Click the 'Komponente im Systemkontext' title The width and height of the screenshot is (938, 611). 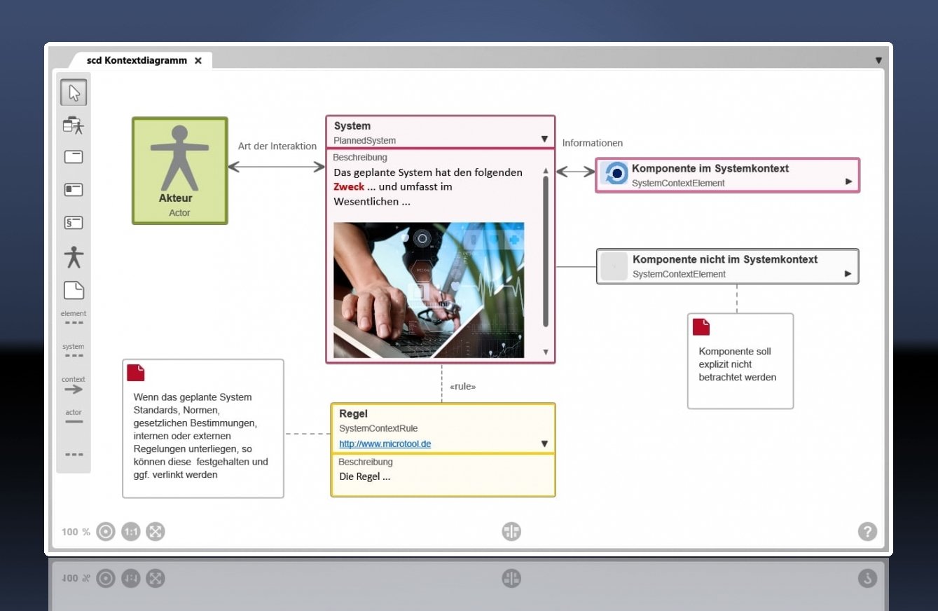pos(710,168)
